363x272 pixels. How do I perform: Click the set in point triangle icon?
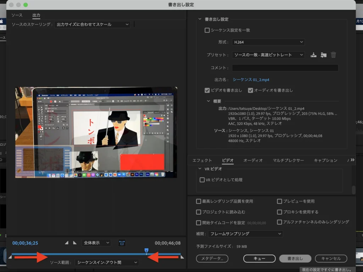(x=66, y=243)
